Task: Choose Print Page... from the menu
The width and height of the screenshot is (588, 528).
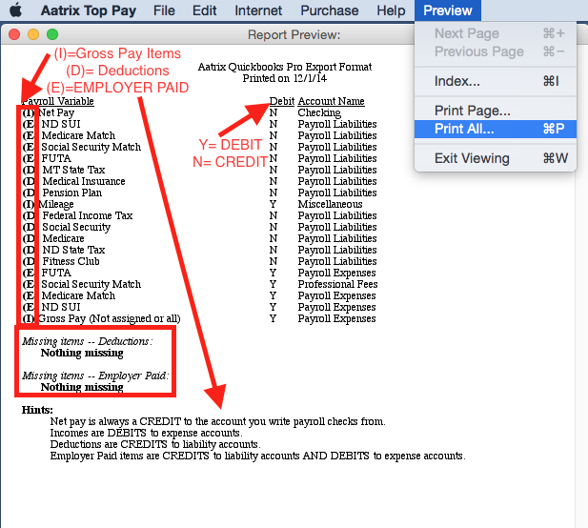Action: tap(496, 111)
